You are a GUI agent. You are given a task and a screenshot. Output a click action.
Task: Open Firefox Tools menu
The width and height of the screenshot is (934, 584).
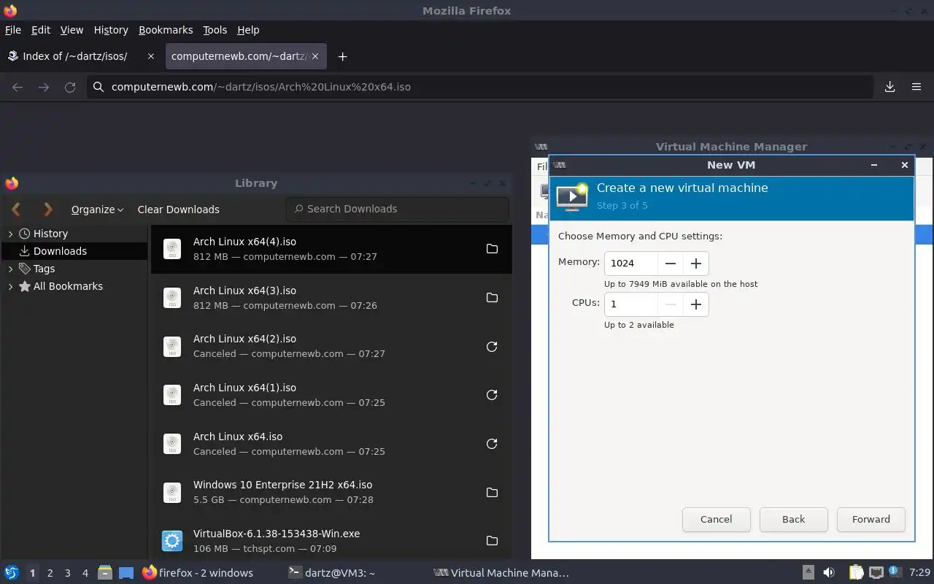point(215,30)
